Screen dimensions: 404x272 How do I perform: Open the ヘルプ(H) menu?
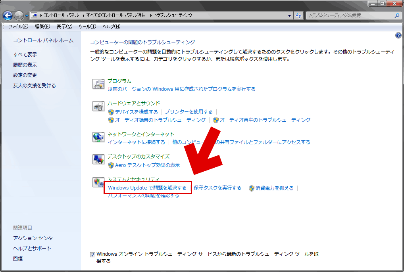[x=111, y=27]
